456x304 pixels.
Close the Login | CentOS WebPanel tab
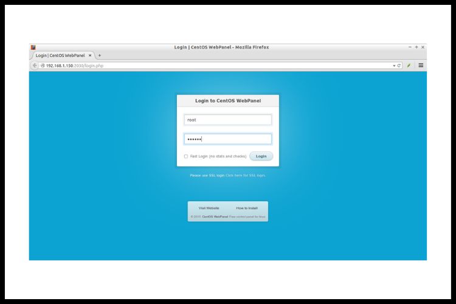(90, 55)
